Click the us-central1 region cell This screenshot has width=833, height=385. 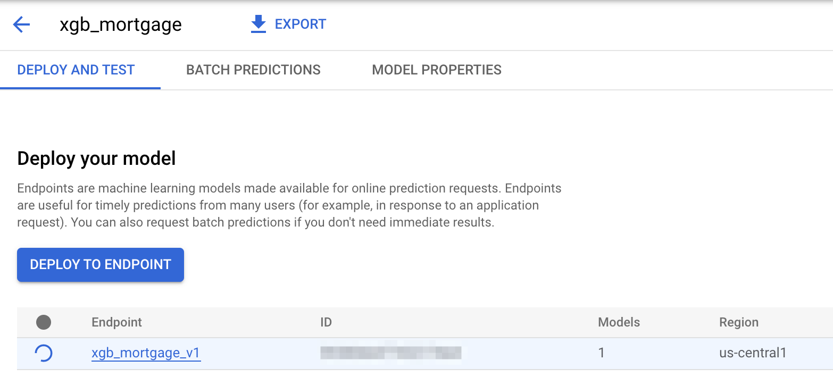tap(752, 353)
